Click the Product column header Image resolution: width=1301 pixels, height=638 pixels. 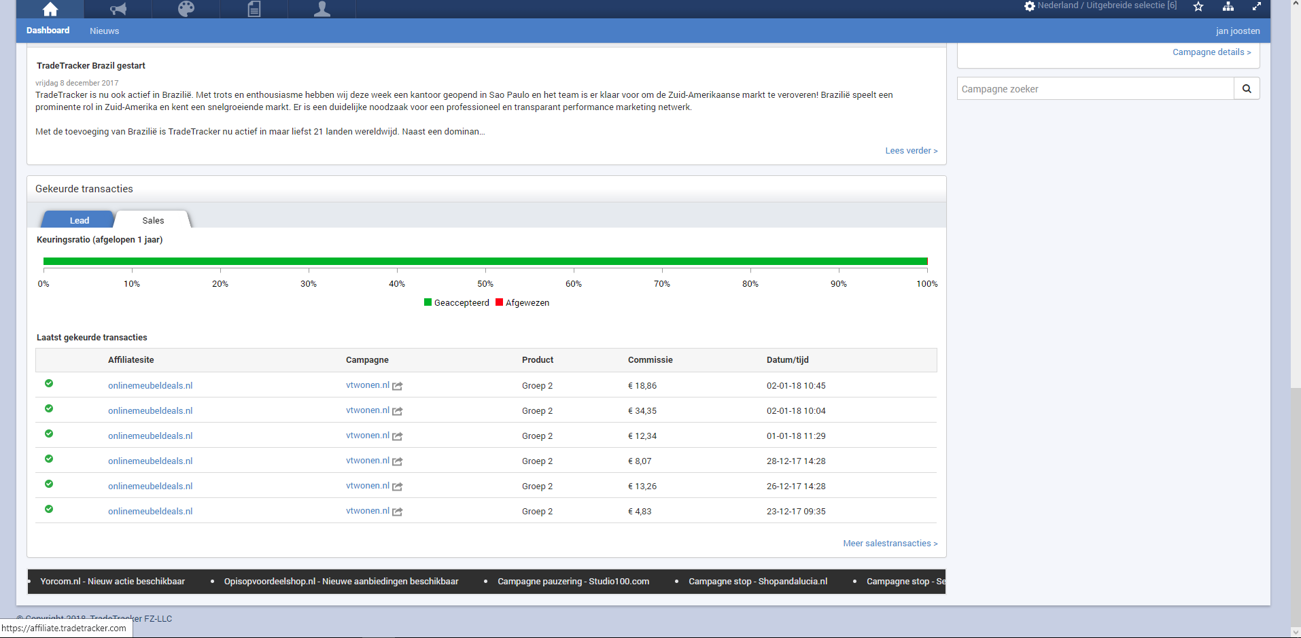537,360
